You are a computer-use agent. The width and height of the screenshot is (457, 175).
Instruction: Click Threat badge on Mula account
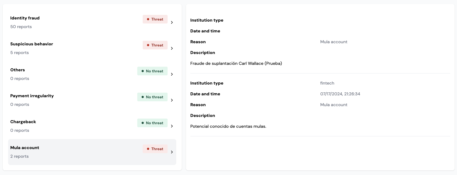[x=155, y=149]
